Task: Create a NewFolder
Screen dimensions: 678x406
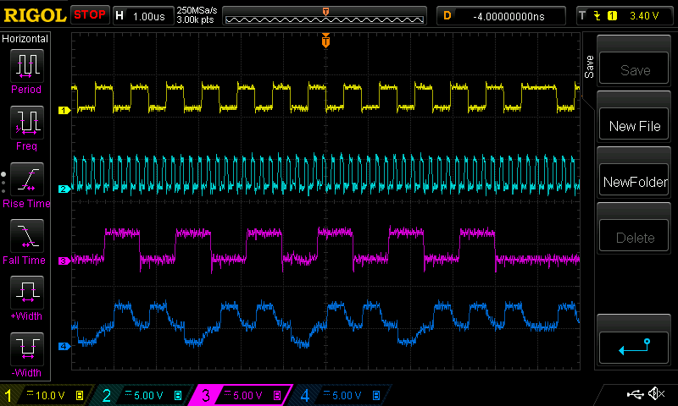Action: click(x=634, y=180)
